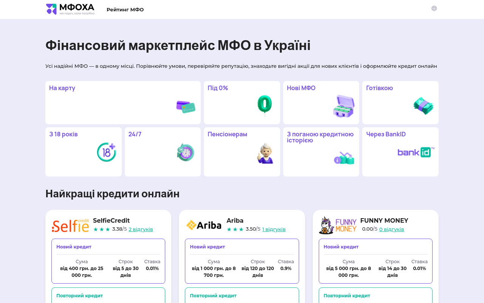The image size is (484, 303).
Task: Click the Funny Money unicorn logo
Action: point(338,225)
